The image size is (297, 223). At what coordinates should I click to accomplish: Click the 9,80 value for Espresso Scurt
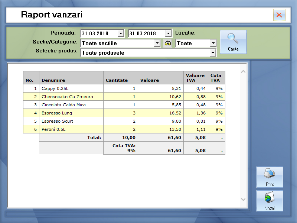point(177,121)
